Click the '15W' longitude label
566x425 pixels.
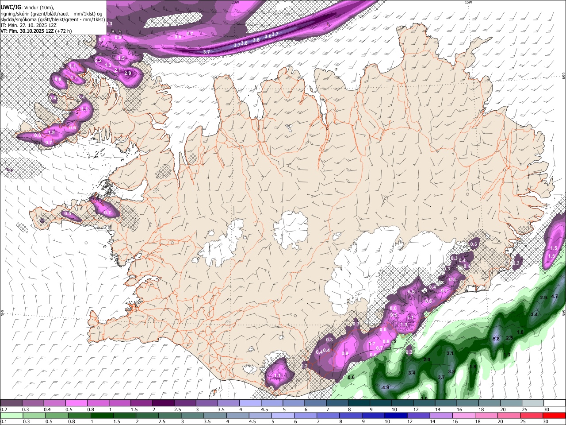click(468, 2)
